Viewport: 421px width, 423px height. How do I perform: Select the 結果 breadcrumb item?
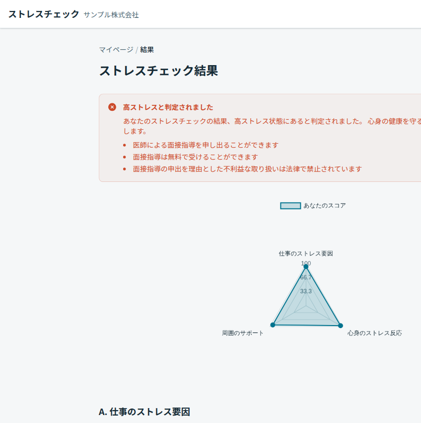tap(147, 50)
